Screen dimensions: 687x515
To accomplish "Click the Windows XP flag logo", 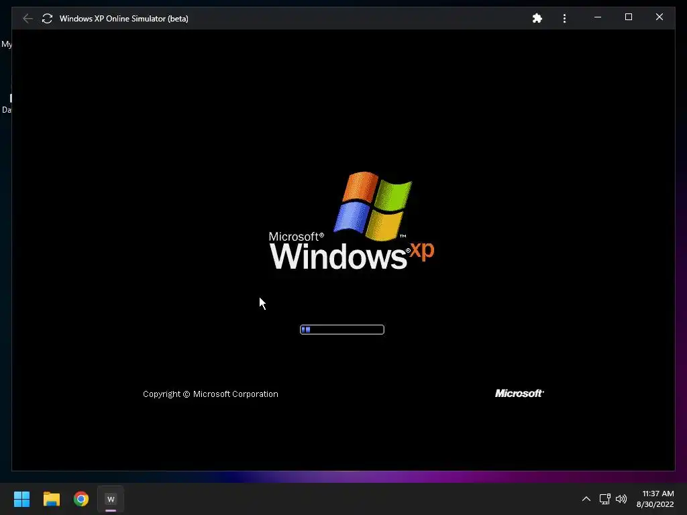I will pyautogui.click(x=373, y=206).
